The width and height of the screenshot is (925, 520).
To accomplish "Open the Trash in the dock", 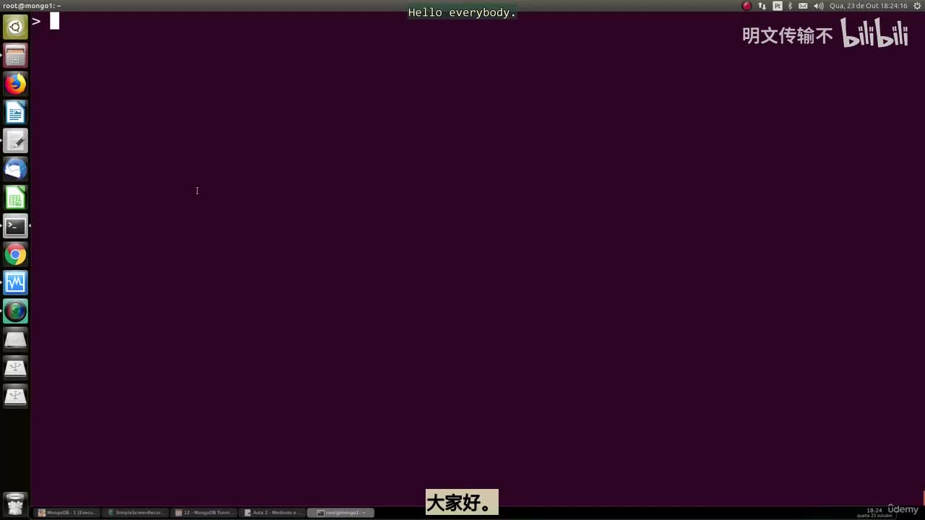I will point(15,503).
